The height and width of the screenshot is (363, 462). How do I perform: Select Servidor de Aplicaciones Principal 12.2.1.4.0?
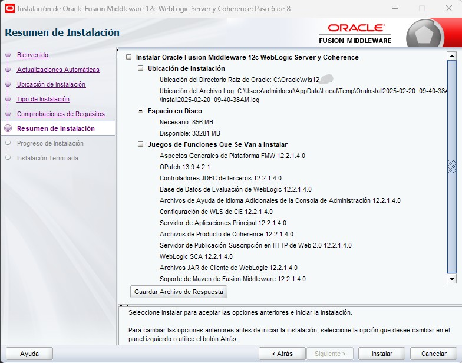[223, 223]
